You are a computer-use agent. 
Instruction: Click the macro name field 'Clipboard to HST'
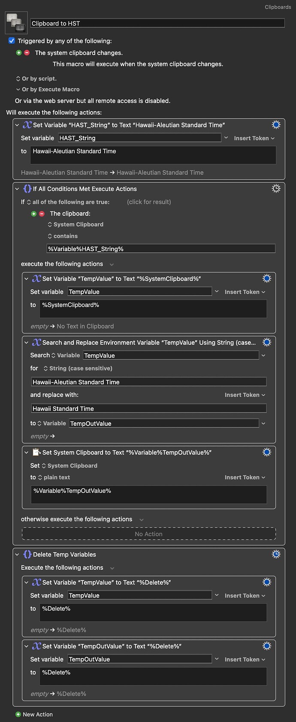pyautogui.click(x=157, y=23)
